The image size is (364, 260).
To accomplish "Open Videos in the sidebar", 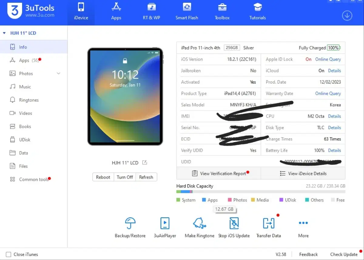I will click(x=34, y=113).
